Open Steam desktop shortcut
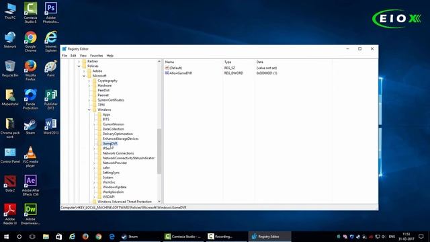 click(30, 126)
